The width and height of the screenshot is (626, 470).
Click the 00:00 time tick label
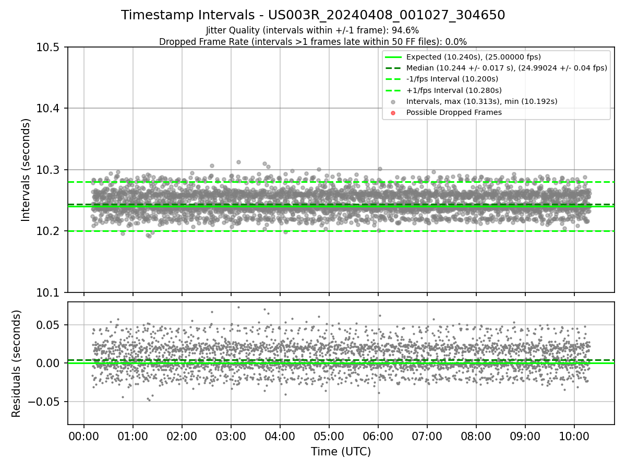click(x=84, y=435)
